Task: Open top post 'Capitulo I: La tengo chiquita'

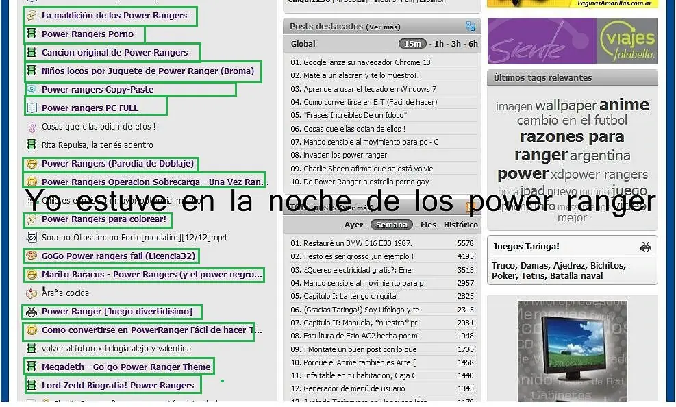Action: click(349, 296)
